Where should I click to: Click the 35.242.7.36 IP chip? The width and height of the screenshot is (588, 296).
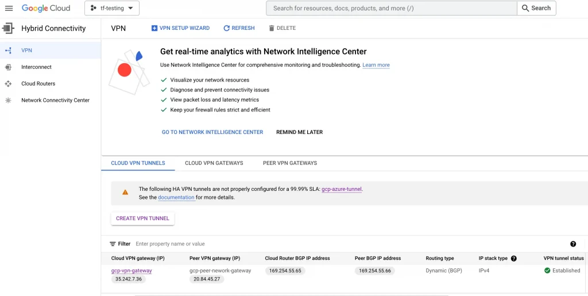click(x=129, y=279)
